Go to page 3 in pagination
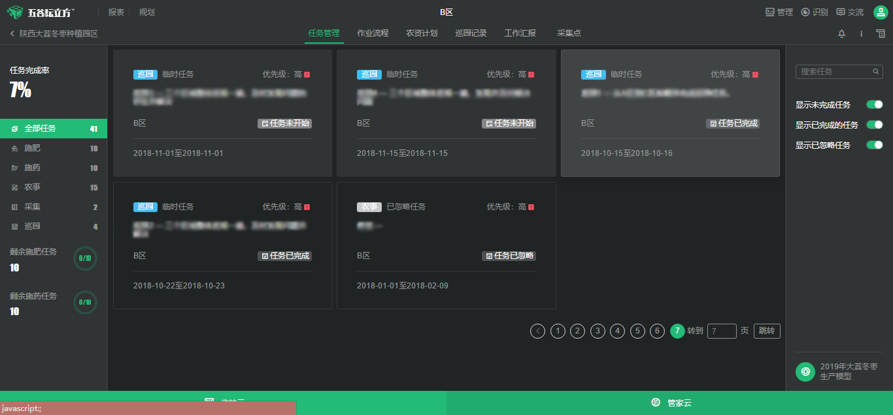 click(x=598, y=331)
